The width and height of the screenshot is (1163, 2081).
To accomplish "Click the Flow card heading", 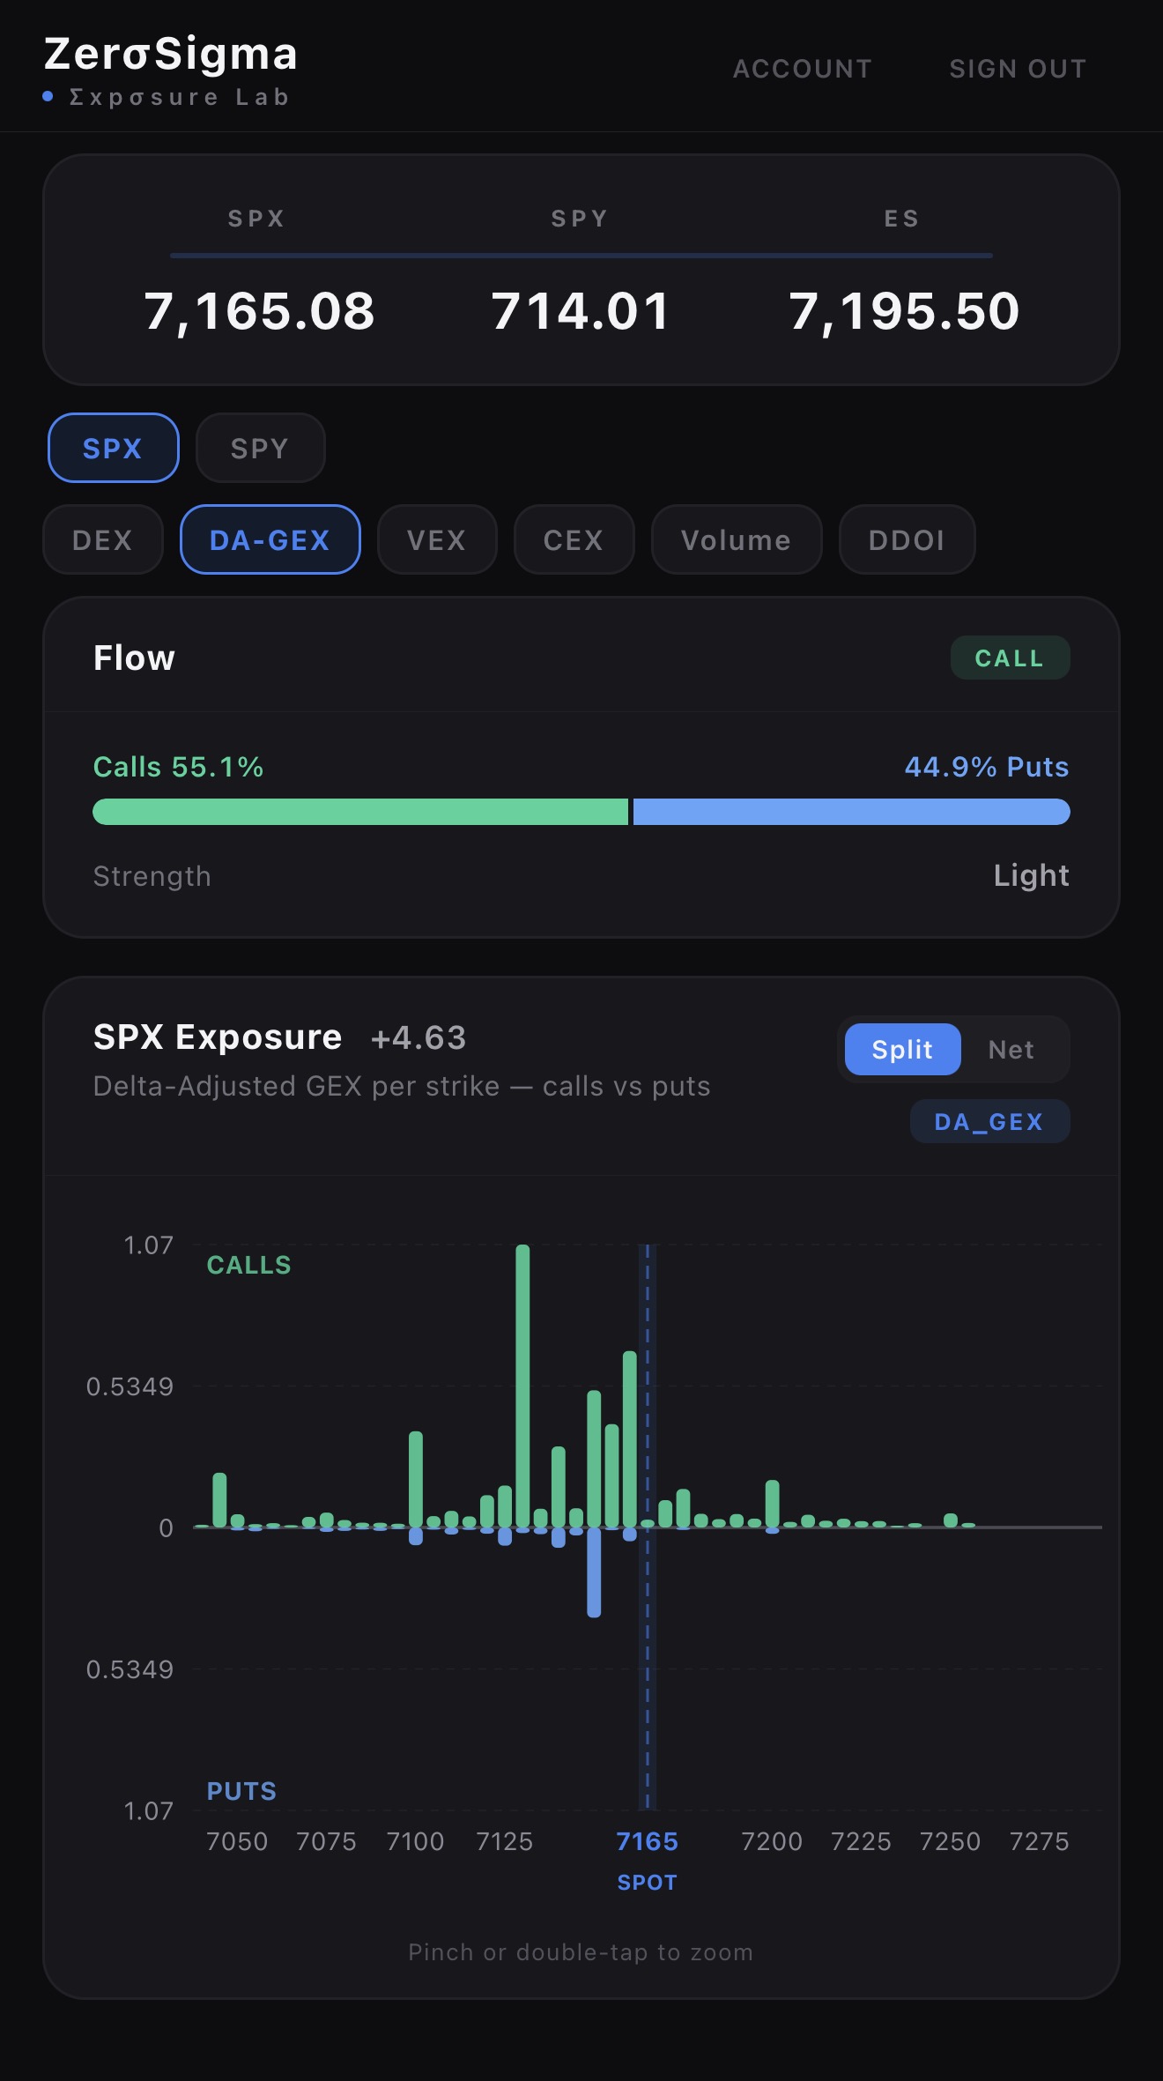I will click(x=134, y=658).
